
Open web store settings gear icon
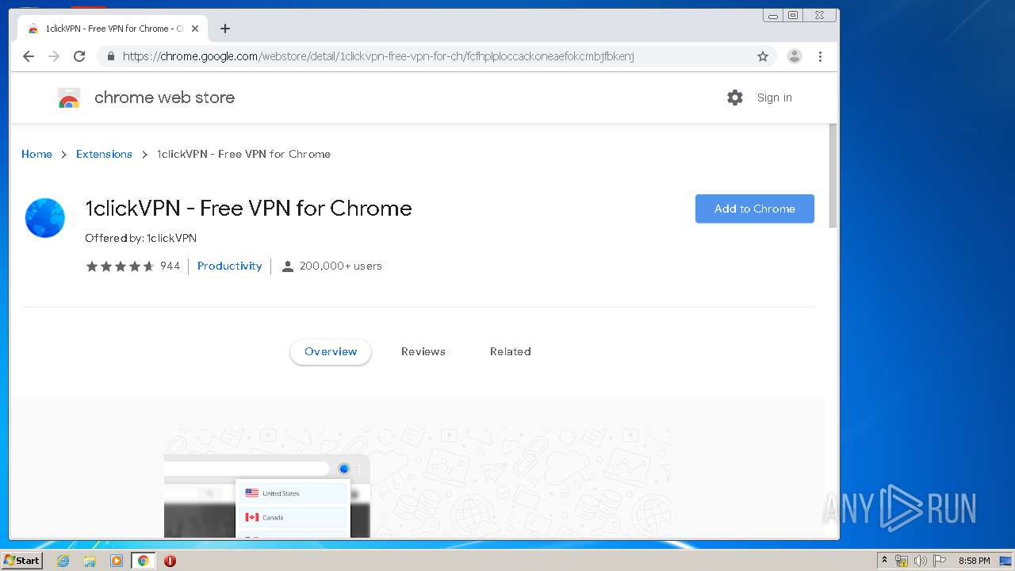[735, 98]
